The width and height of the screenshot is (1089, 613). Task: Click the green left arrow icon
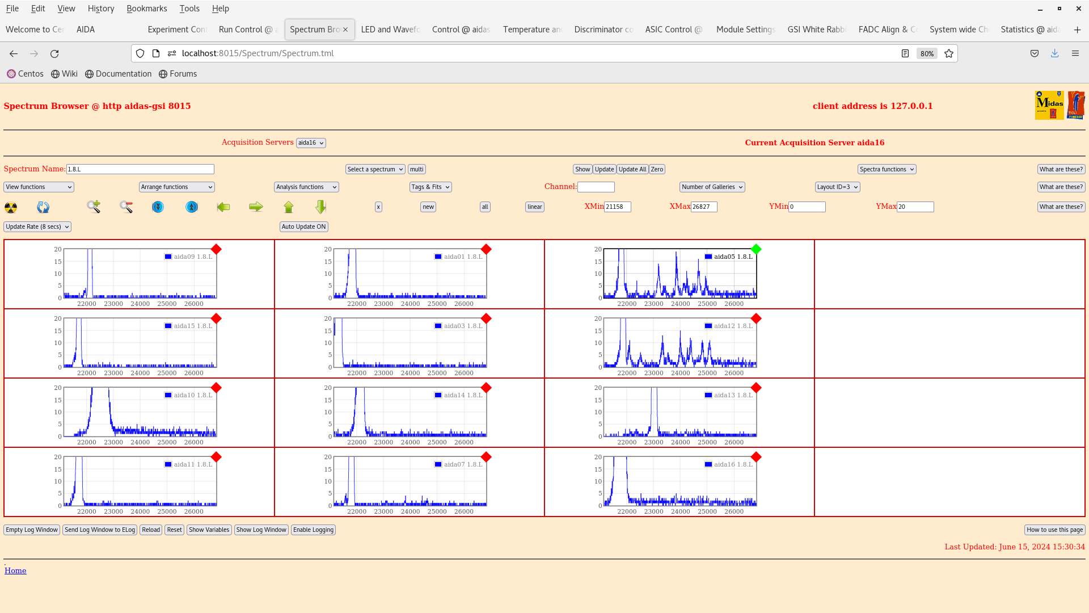(x=223, y=207)
